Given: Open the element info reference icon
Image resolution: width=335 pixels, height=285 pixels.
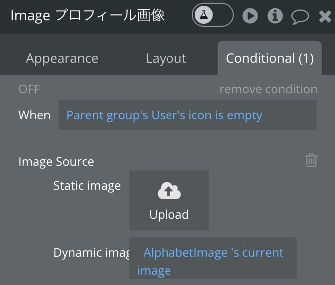Looking at the screenshot, I should 275,16.
